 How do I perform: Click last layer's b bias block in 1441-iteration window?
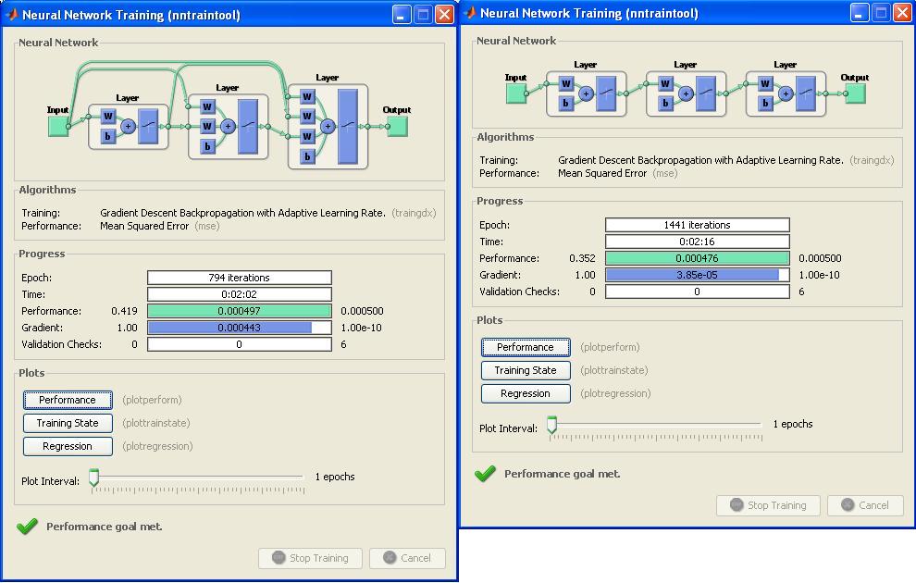[764, 103]
